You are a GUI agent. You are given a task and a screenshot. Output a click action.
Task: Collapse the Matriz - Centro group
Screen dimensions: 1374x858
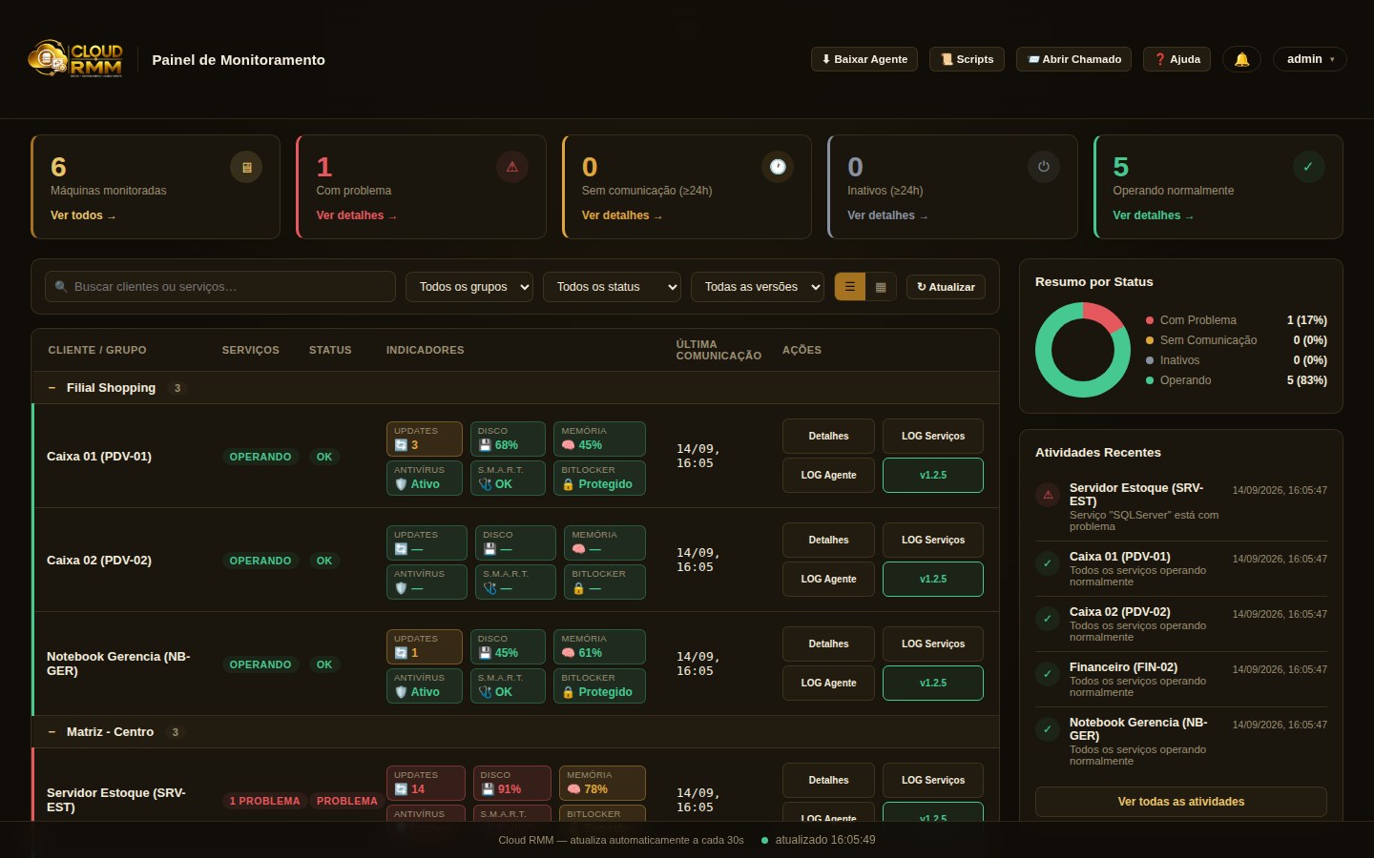(52, 732)
